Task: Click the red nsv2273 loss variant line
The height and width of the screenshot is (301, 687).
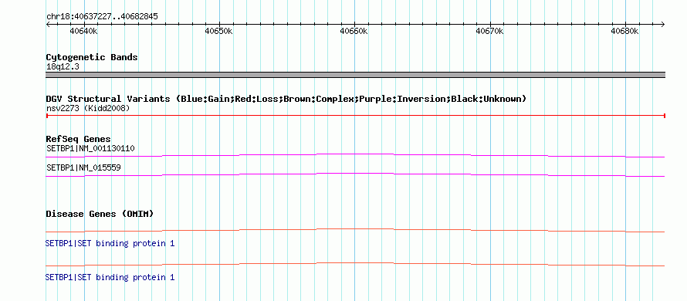Action: tap(355, 116)
